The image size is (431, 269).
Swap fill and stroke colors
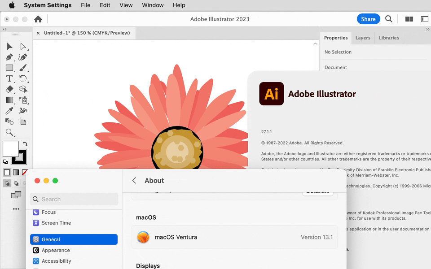pos(25,143)
